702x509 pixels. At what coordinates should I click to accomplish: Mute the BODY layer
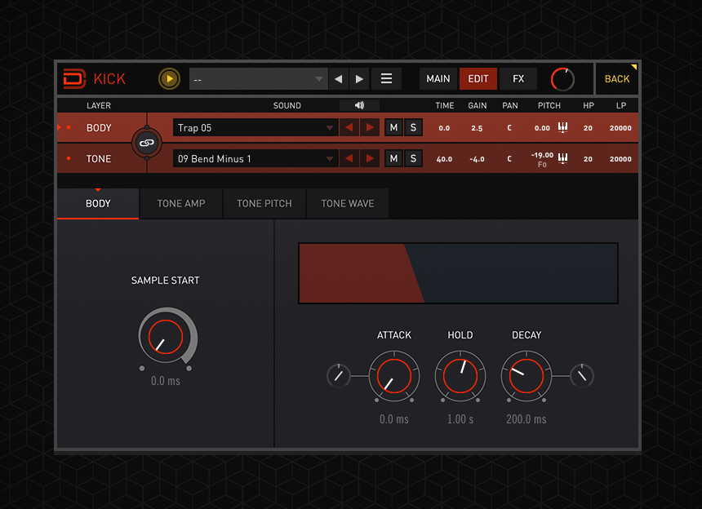tap(393, 128)
